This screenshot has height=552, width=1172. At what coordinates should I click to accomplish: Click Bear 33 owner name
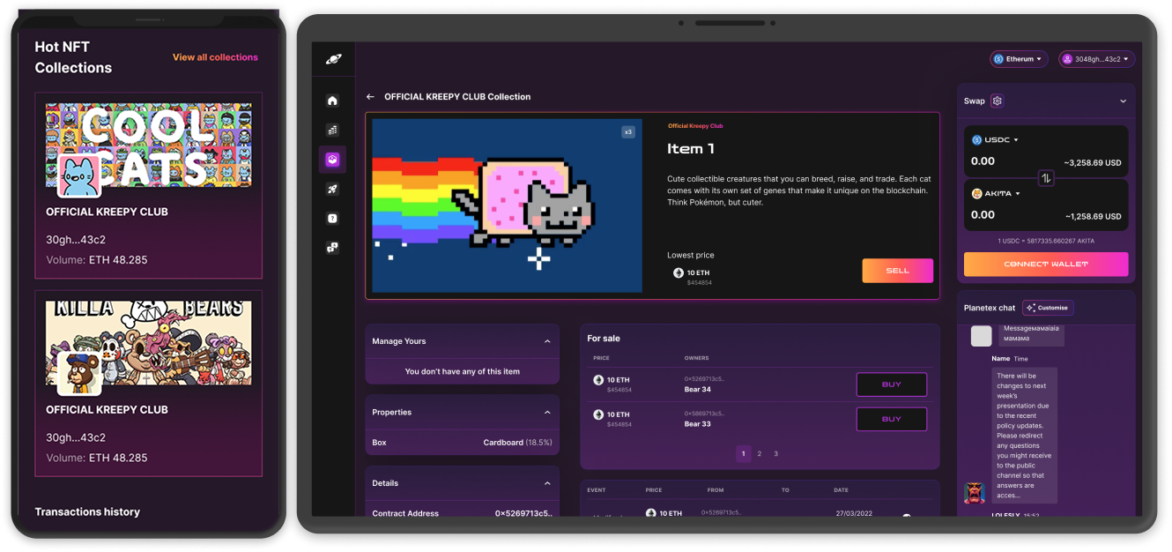point(698,423)
